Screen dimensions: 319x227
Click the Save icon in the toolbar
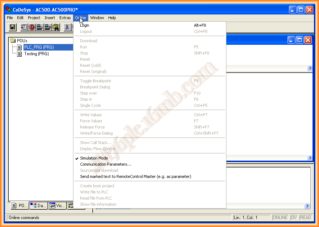pos(13,27)
